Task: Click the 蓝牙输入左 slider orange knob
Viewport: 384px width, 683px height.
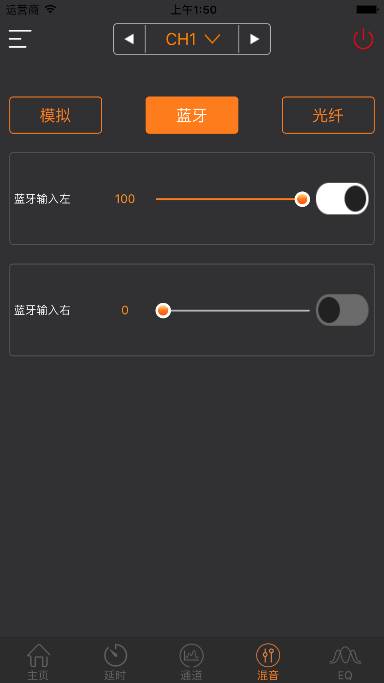Action: pos(302,199)
